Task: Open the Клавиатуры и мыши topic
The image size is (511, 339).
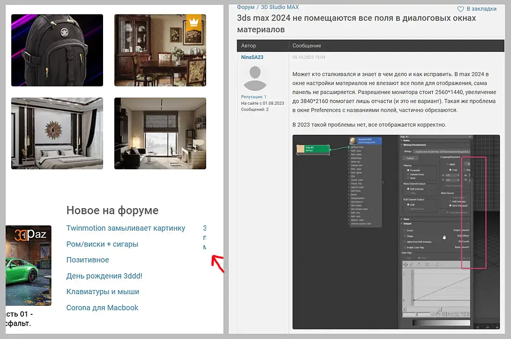Action: click(x=103, y=292)
